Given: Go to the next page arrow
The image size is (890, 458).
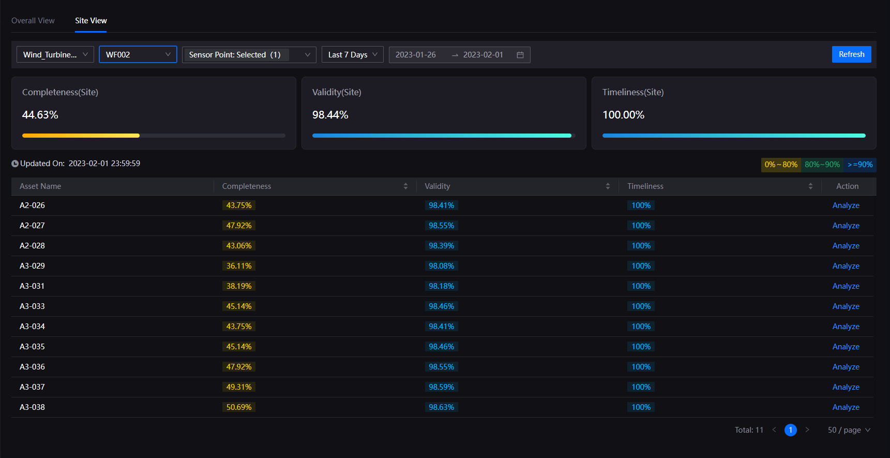Looking at the screenshot, I should pos(807,430).
